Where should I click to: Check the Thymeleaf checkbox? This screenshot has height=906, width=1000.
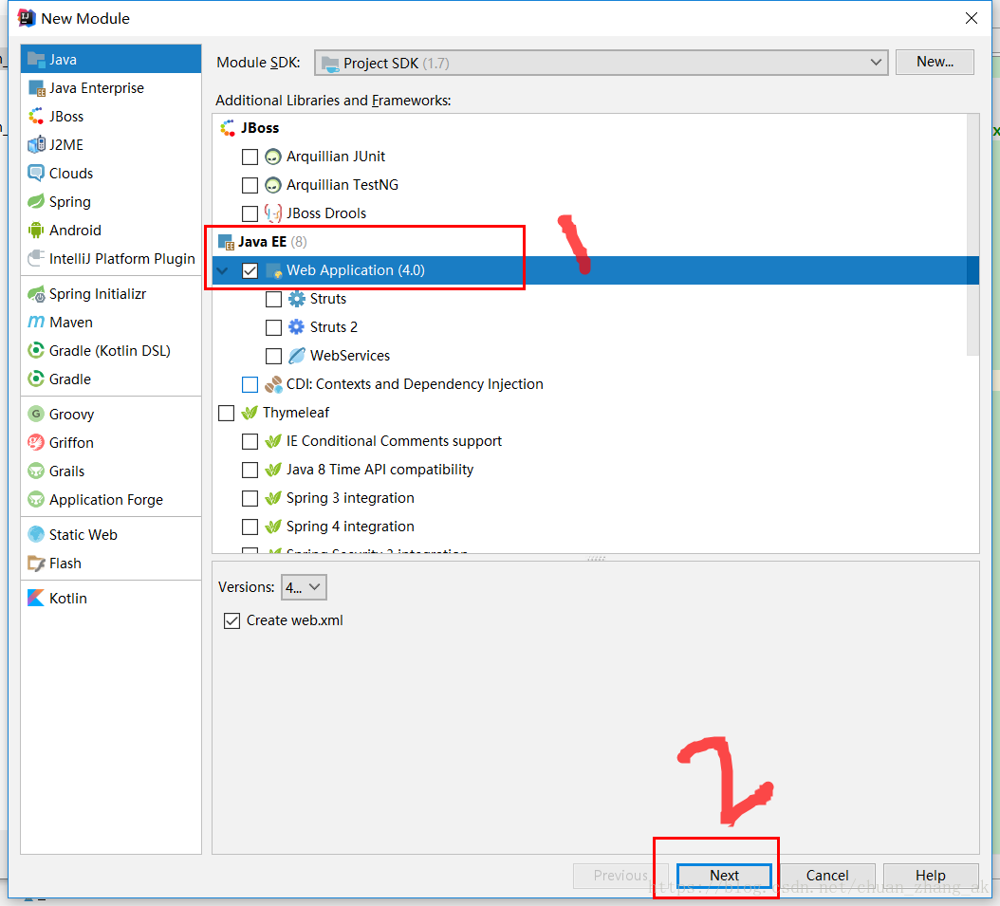(x=227, y=413)
